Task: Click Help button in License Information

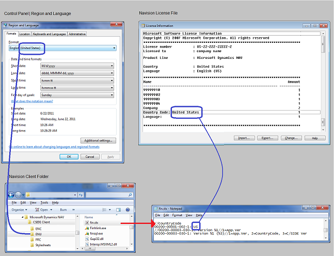Action: (x=315, y=138)
